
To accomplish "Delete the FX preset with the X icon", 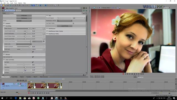I will 86,13.
